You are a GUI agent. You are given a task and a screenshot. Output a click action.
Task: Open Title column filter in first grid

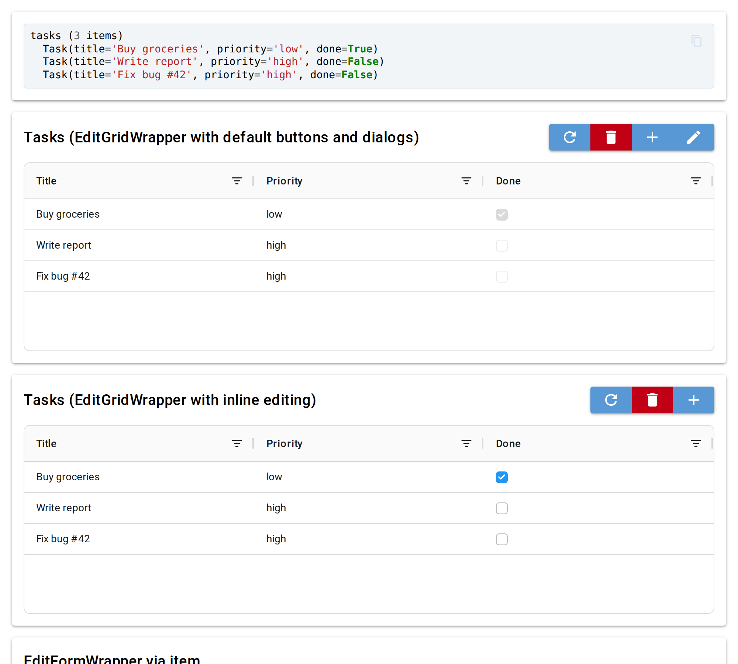point(237,181)
